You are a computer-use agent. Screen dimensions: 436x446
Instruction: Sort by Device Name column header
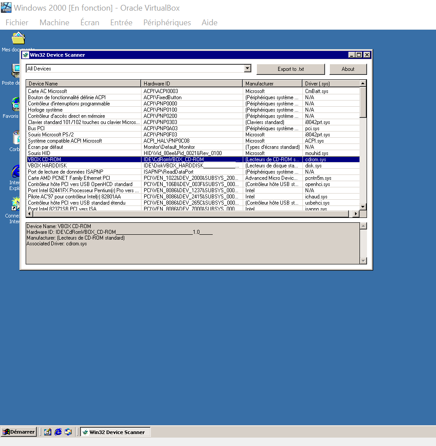coord(84,84)
